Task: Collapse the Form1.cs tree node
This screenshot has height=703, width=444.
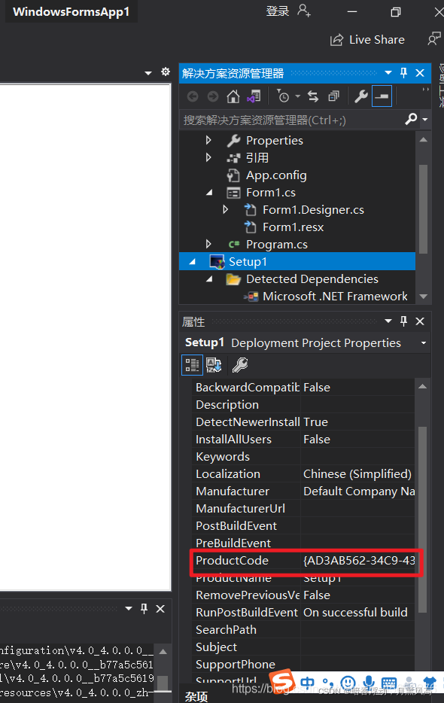Action: 209,193
